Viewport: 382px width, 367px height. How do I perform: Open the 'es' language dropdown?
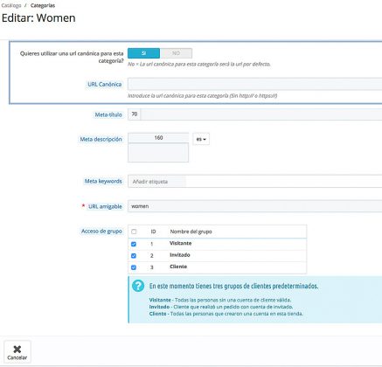tap(201, 139)
